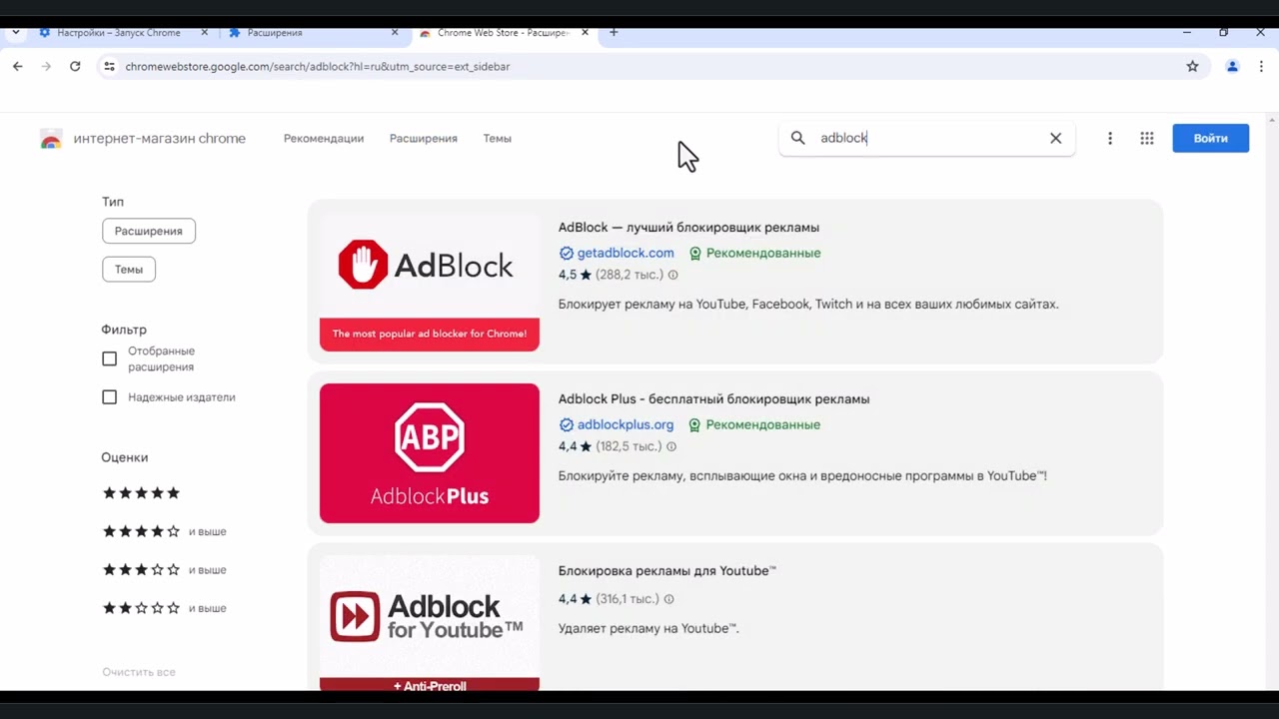
Task: Open the Adblock Plus ABP thumbnail
Action: coord(430,453)
